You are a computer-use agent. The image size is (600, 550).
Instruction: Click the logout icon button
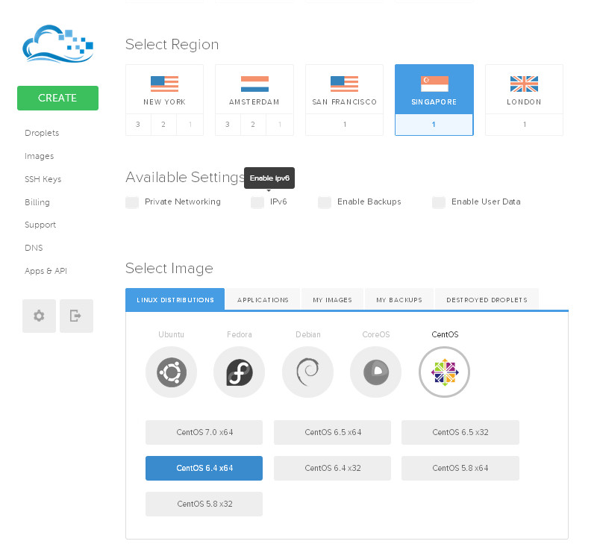coord(76,316)
